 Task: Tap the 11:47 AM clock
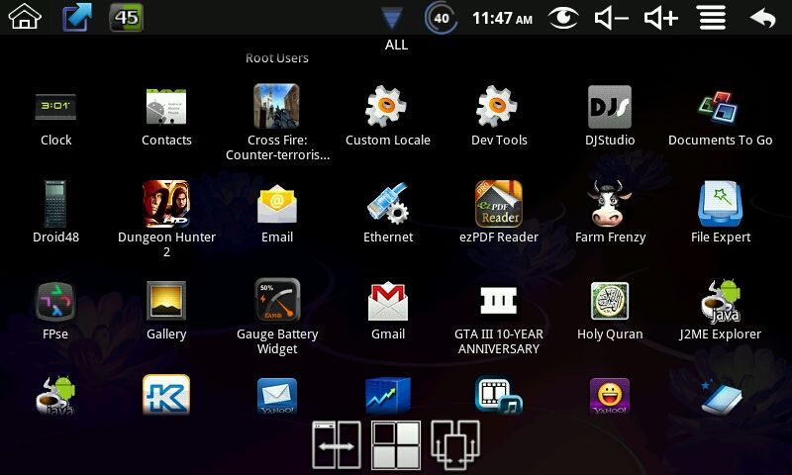click(502, 19)
